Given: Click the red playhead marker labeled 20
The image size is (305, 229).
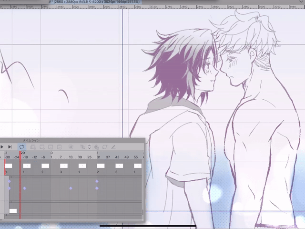Looking at the screenshot, I should tap(21, 153).
